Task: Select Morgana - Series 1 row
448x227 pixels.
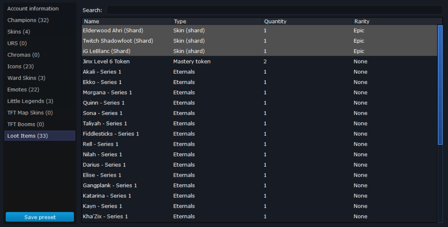Action: 259,93
